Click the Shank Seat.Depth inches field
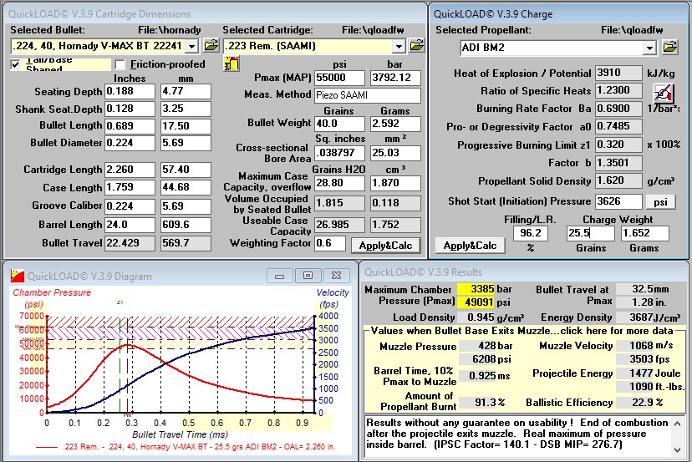Screen dimensions: 692x462 [130, 109]
